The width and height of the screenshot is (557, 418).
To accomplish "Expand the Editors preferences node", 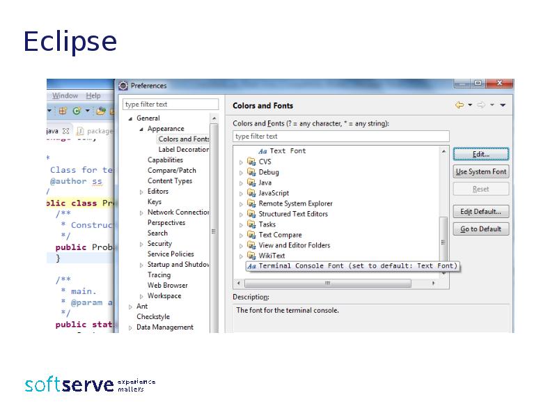I will [x=141, y=192].
